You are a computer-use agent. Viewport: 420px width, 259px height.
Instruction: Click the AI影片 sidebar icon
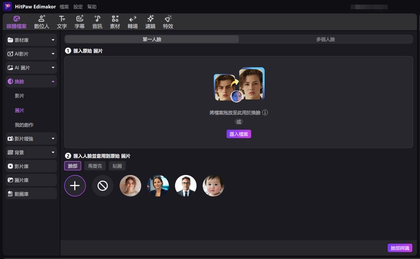tap(10, 54)
